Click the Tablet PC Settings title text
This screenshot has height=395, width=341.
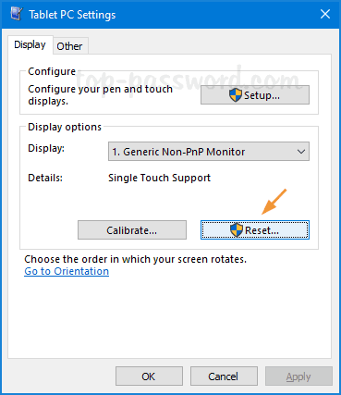[x=72, y=15]
